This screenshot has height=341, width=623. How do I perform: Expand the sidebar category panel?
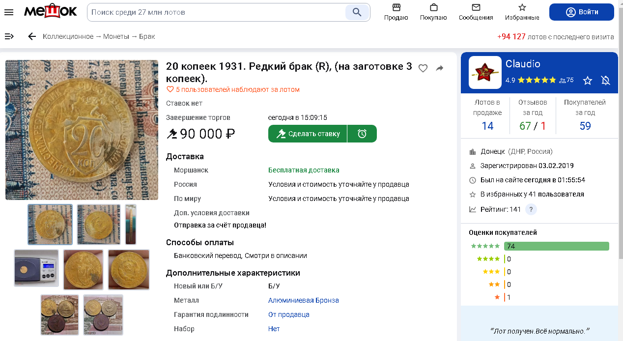9,36
